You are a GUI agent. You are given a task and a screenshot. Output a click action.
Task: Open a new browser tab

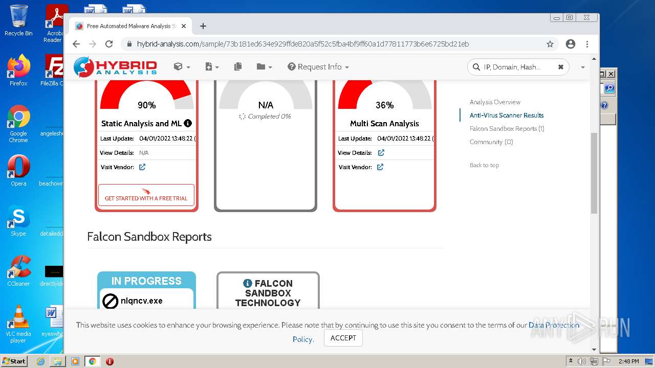click(x=203, y=26)
